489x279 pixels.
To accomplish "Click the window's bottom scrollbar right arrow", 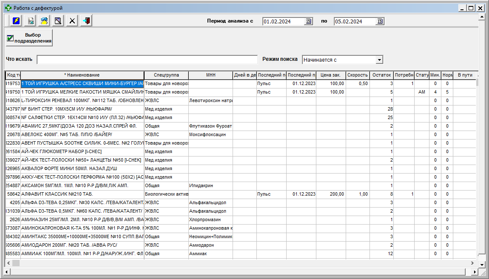I will (x=475, y=272).
